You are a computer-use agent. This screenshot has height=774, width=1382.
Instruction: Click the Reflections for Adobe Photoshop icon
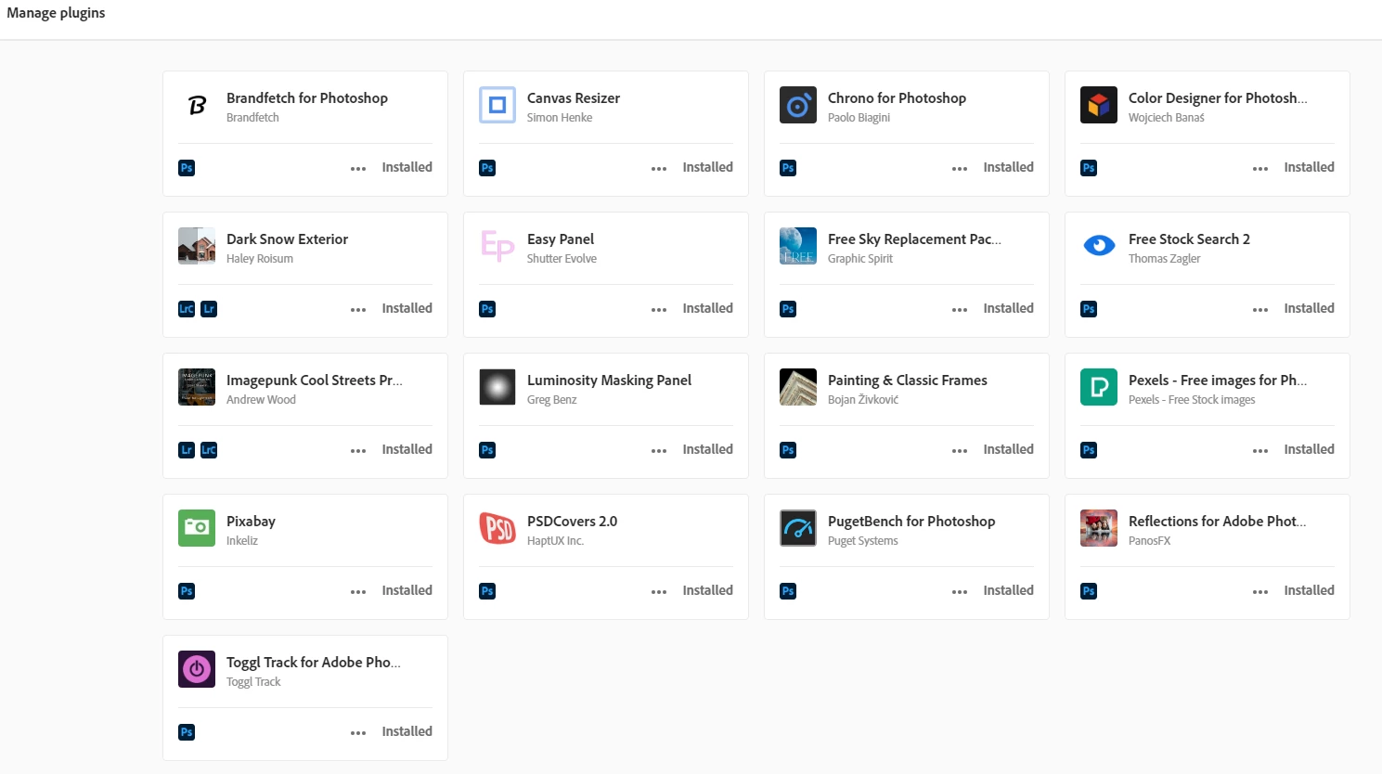(x=1099, y=529)
